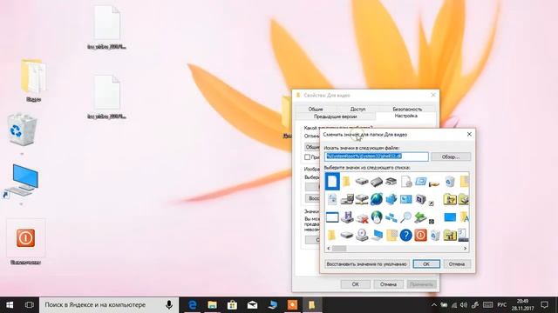This screenshot has height=313, width=558.
Task: Open the Recycle Bin on the desktop
Action: click(22, 129)
